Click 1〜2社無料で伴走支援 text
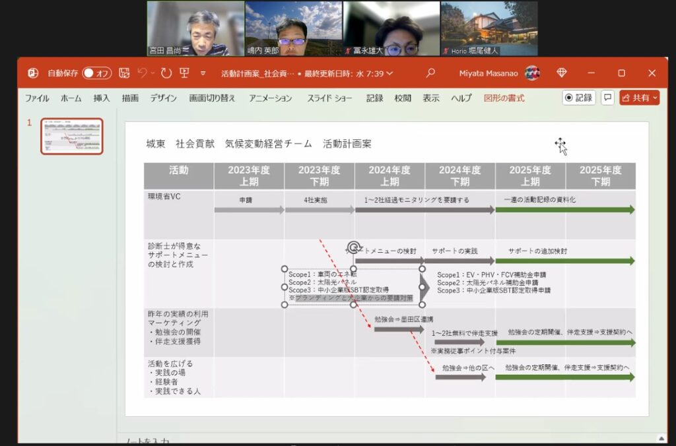 pyautogui.click(x=465, y=333)
